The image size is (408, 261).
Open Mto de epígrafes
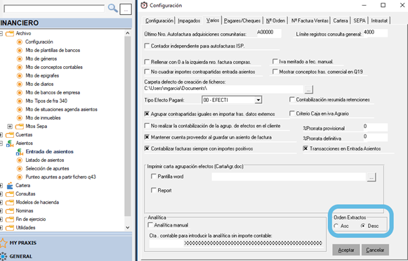coord(42,75)
